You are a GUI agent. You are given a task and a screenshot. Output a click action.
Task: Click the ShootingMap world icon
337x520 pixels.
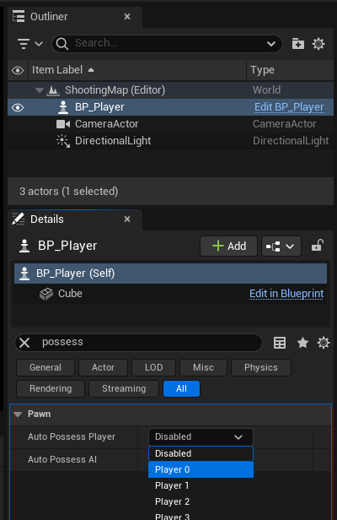(x=53, y=90)
